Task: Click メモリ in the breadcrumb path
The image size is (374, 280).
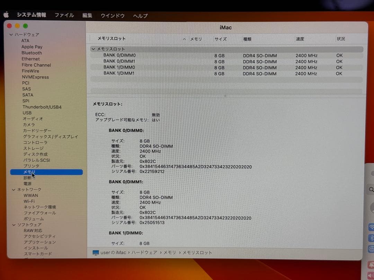Action: (x=170, y=253)
